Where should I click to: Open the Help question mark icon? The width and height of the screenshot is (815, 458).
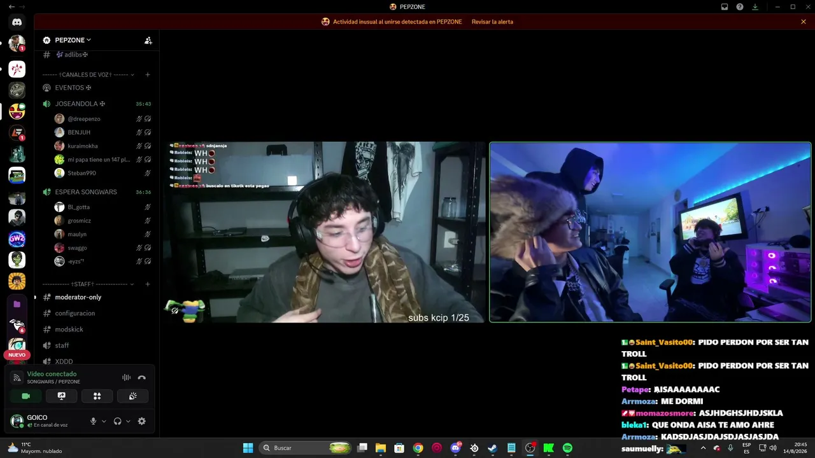[x=740, y=7]
